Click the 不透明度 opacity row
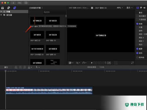147x110 pixels. [x=141, y=20]
